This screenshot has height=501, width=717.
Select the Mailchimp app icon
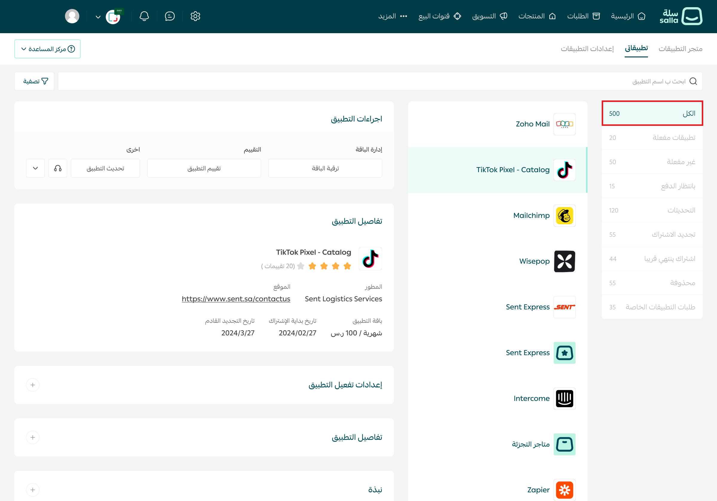564,216
